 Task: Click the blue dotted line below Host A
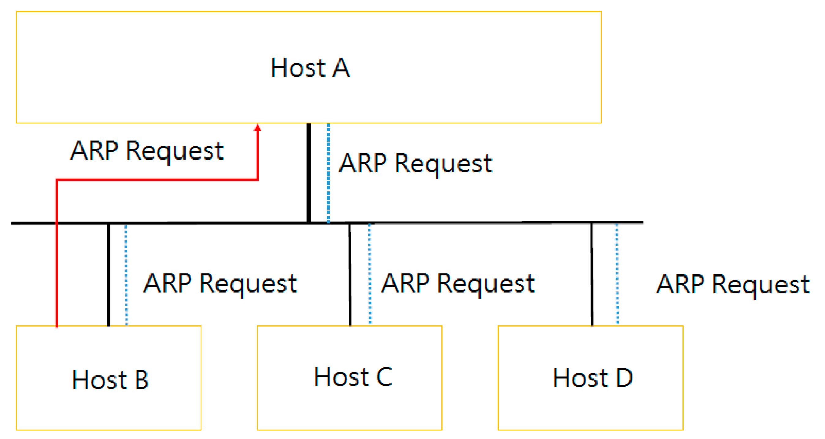coord(328,173)
